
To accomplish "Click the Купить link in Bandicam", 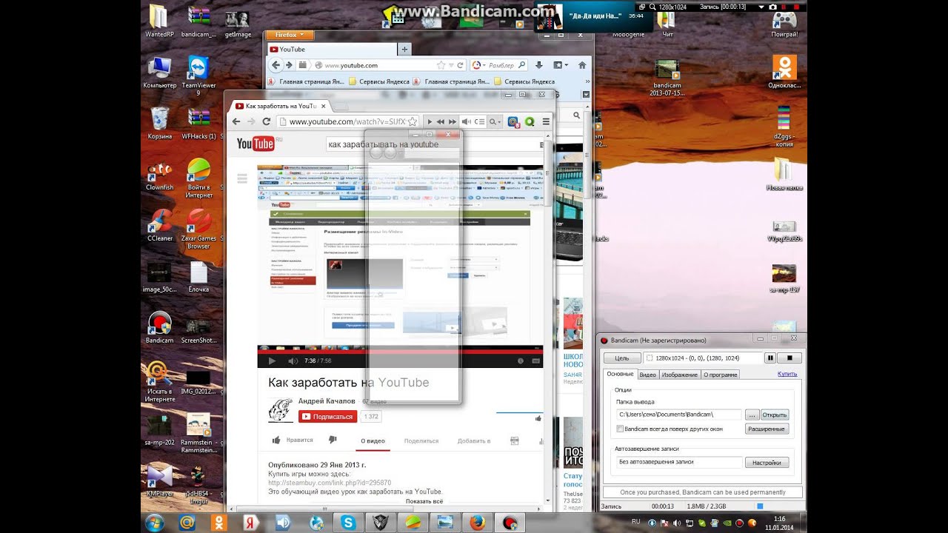I will 787,374.
